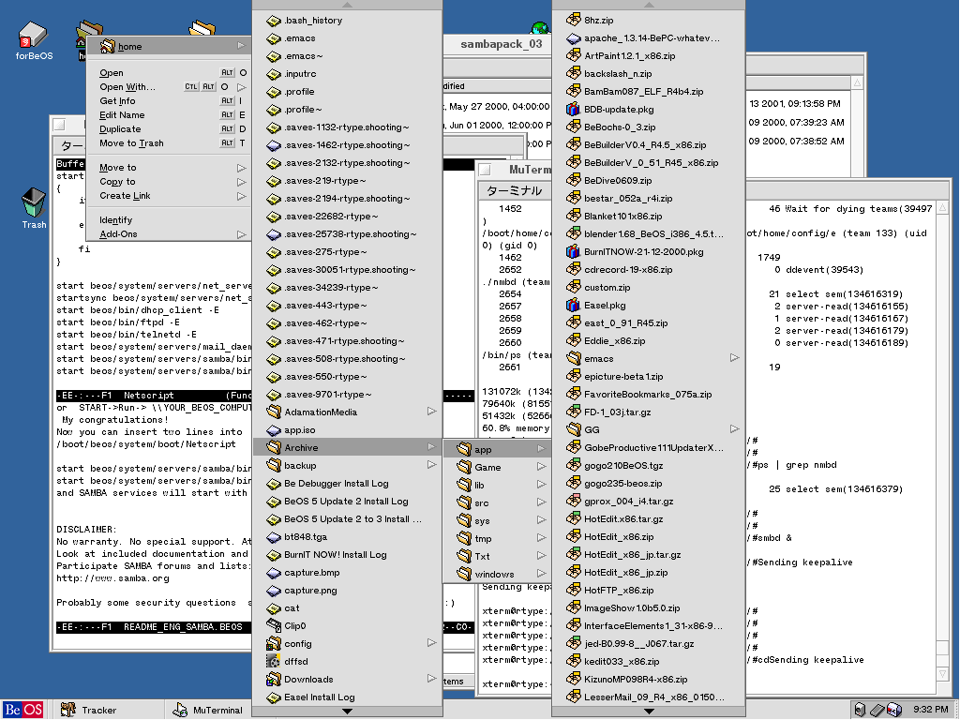Screen dimensions: 960x720
Task: Select the .inputrc file entry
Action: 347,74
